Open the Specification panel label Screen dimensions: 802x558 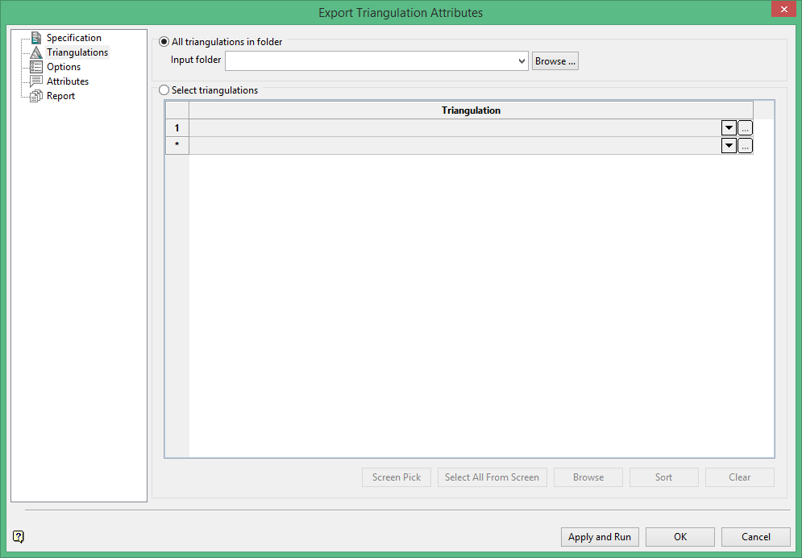(x=73, y=38)
